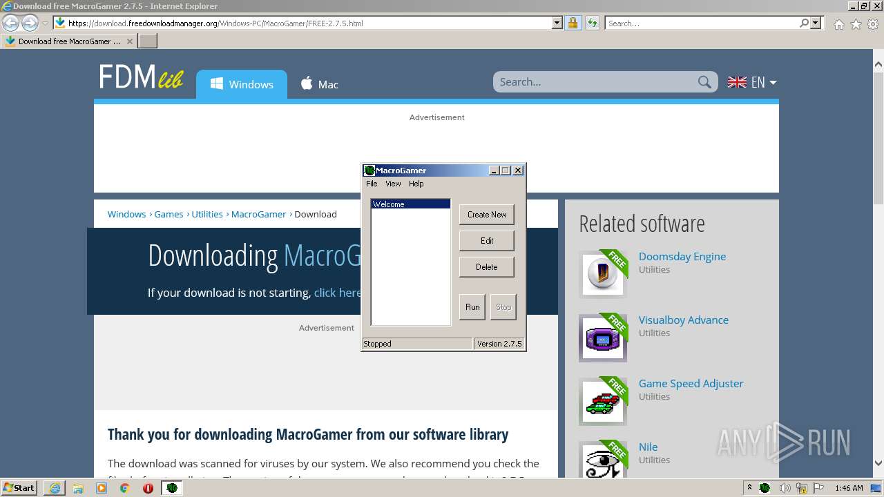This screenshot has width=884, height=497.
Task: Open the EN language selector dropdown
Action: [752, 82]
